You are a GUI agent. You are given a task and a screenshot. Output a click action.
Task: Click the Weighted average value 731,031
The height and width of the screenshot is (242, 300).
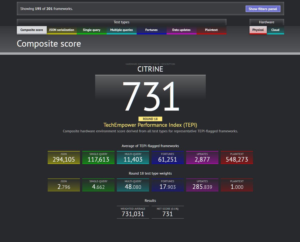(x=133, y=214)
